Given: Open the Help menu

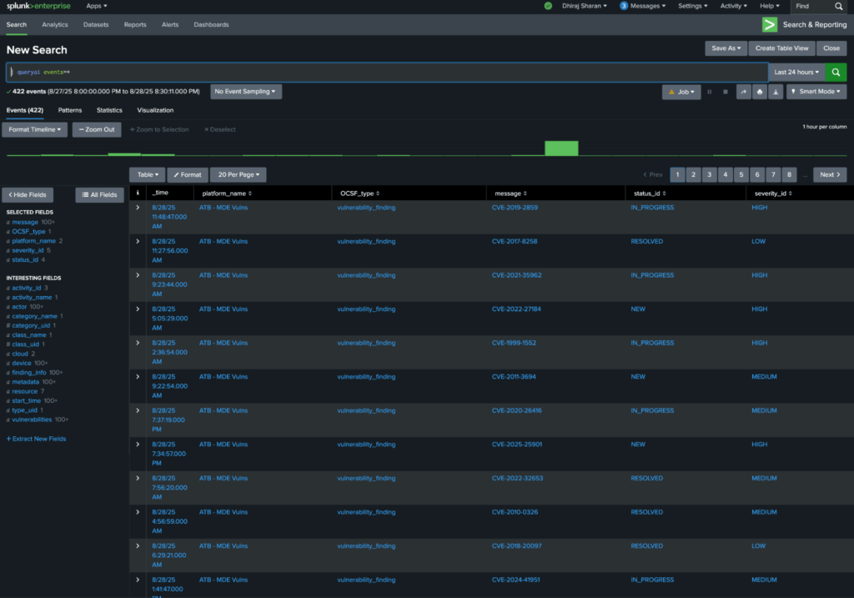Looking at the screenshot, I should tap(770, 6).
